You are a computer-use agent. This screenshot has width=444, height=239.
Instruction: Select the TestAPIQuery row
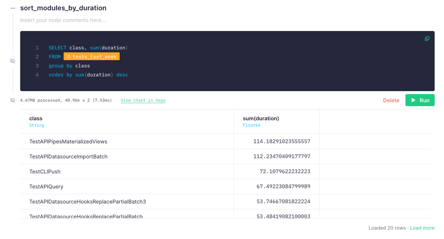(46, 187)
